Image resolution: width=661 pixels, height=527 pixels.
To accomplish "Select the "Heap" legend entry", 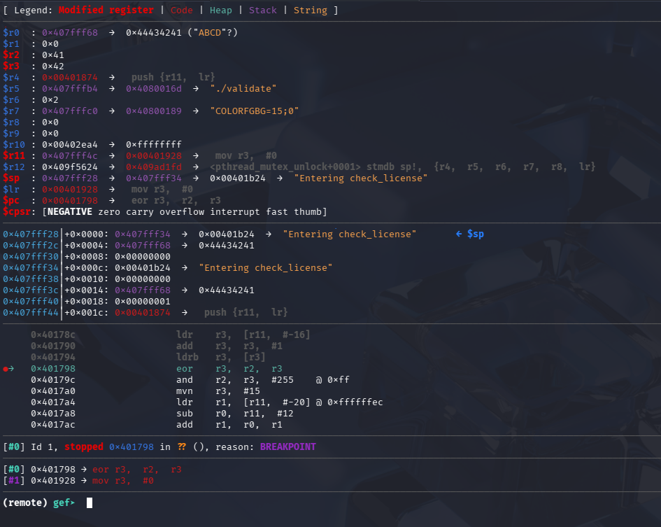I will pos(220,10).
